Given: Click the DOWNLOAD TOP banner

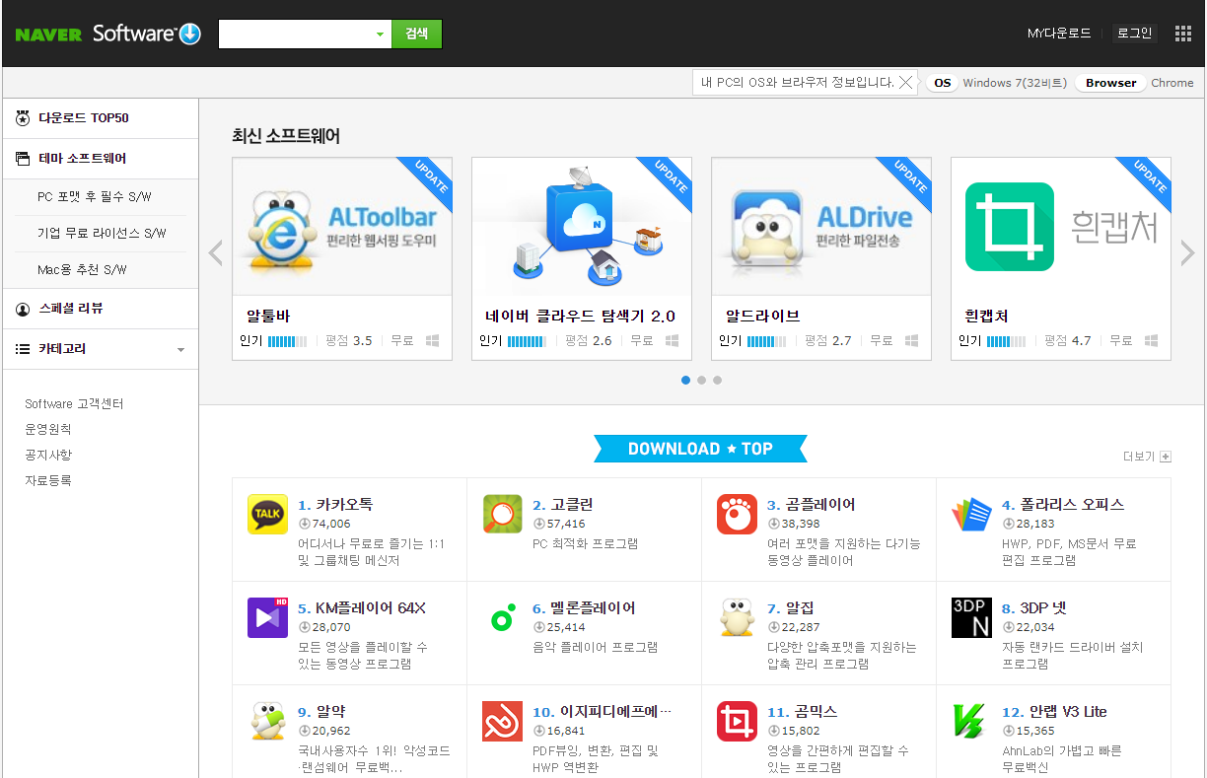Looking at the screenshot, I should [x=700, y=449].
